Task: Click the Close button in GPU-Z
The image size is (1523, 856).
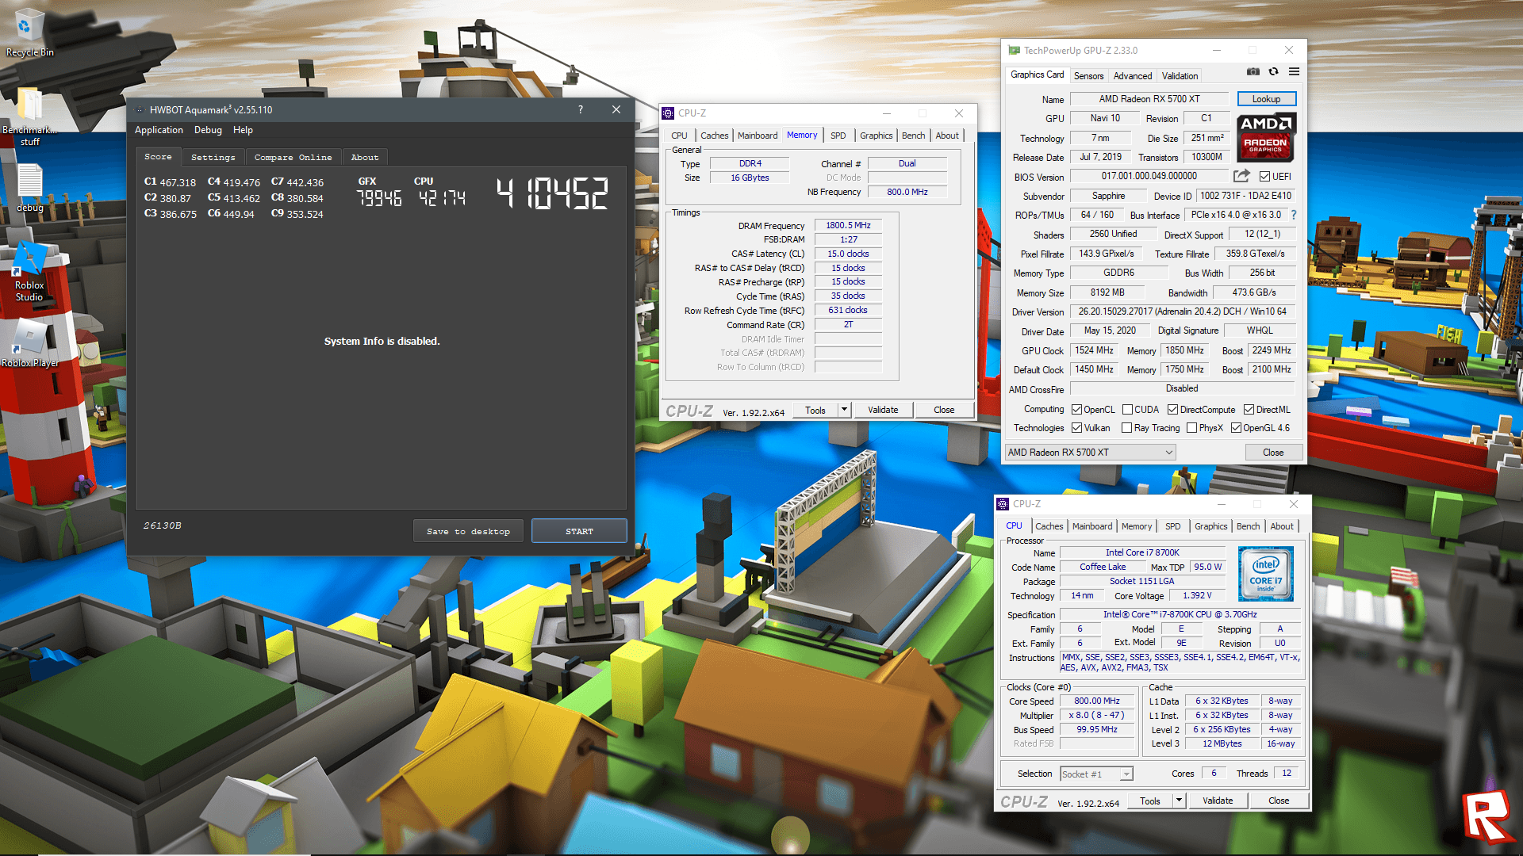Action: click(1272, 453)
